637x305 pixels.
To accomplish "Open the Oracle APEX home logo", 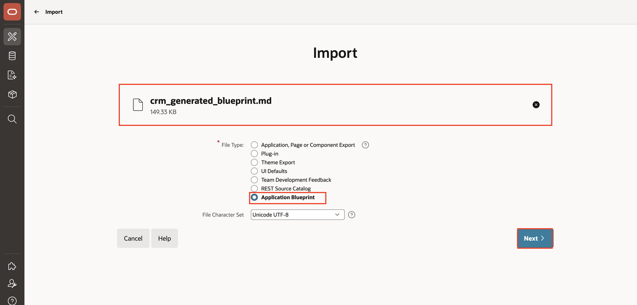I will (x=12, y=12).
